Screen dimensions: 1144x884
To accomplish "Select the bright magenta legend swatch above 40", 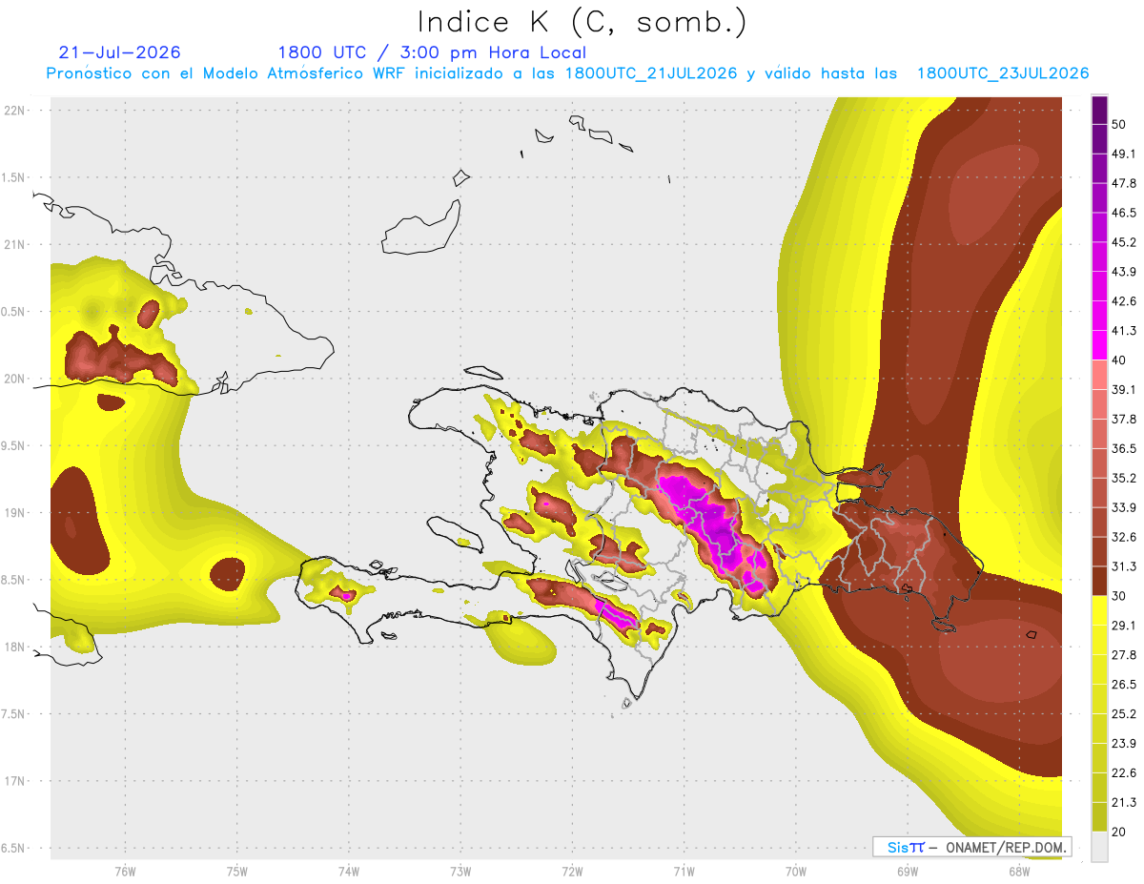I will click(1100, 345).
